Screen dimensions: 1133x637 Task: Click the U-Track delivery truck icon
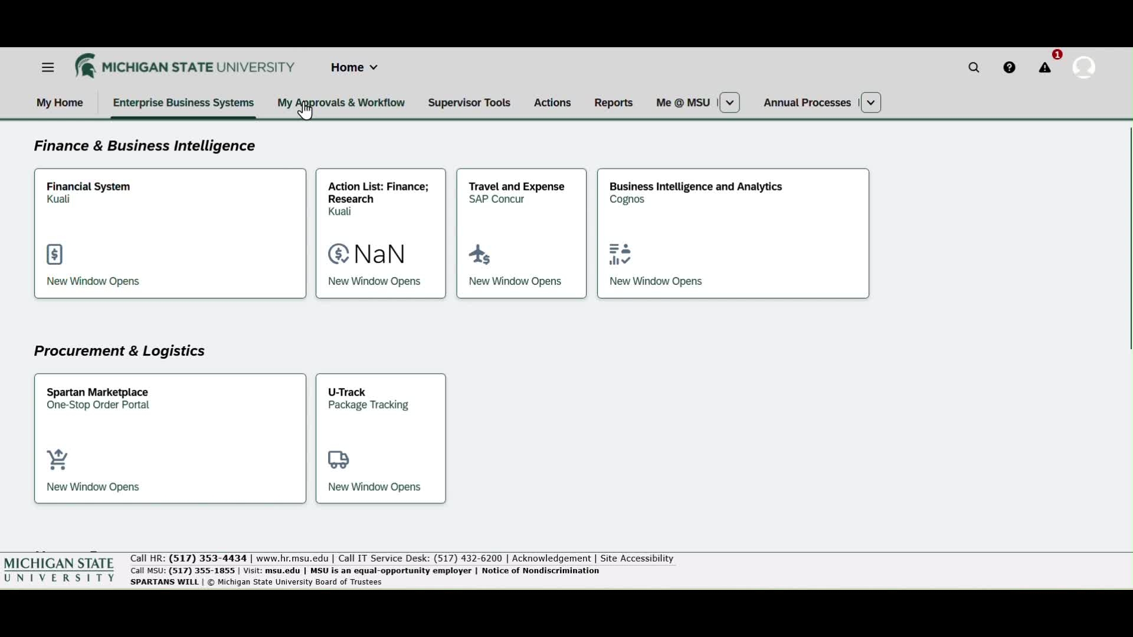pos(339,460)
